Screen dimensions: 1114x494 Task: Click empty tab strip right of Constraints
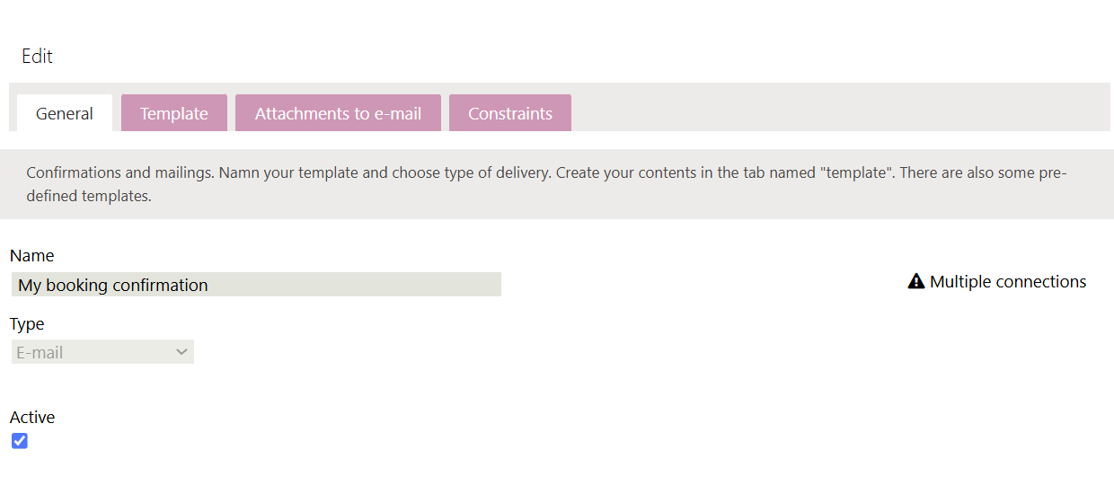[x=835, y=108]
